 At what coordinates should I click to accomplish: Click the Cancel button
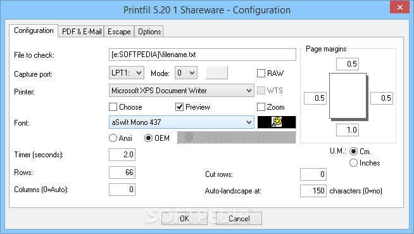tap(239, 219)
